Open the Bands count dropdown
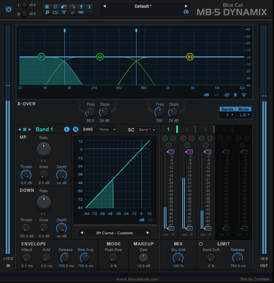The height and width of the screenshot is (283, 274). (x=227, y=115)
